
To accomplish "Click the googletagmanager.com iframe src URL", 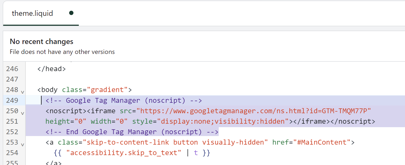I will click(254, 111).
